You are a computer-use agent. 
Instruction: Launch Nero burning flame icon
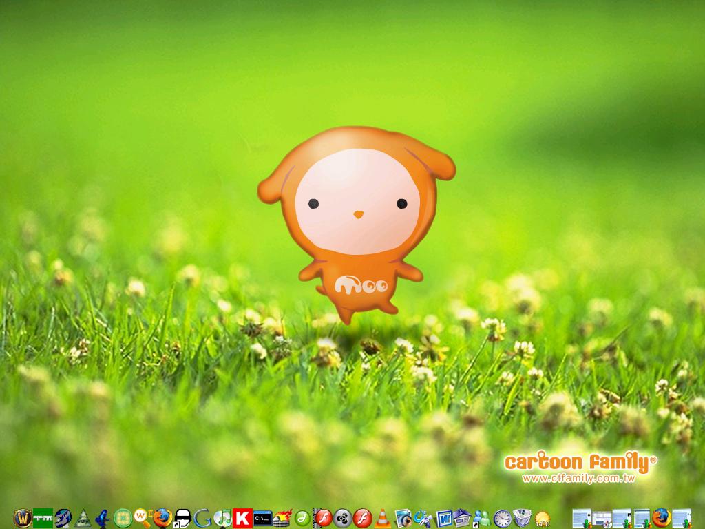[x=283, y=518]
